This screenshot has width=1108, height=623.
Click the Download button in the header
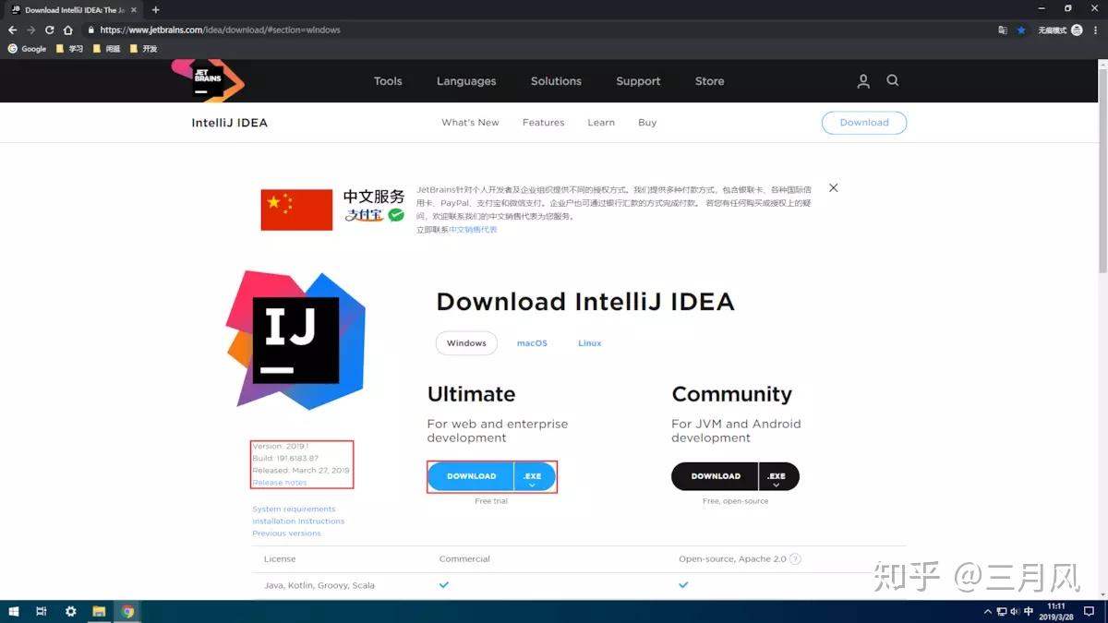point(863,122)
